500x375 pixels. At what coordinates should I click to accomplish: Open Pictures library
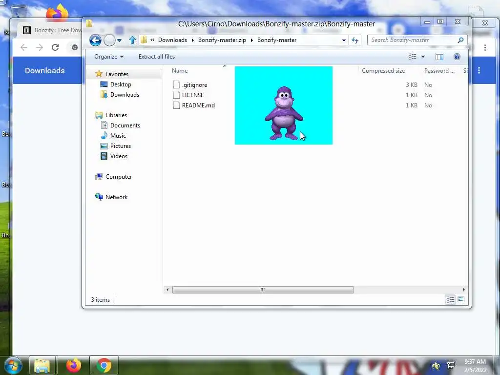tap(121, 146)
